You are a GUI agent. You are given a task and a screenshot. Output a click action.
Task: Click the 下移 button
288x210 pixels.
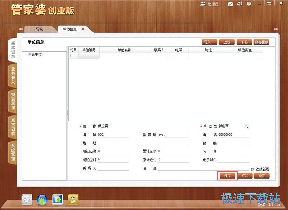pos(244,42)
